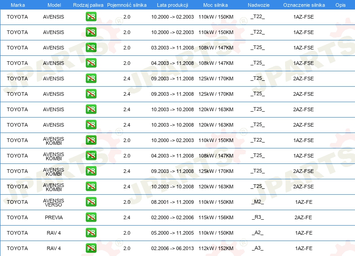Select the production years 03.2003 -> 11.2008
The width and height of the screenshot is (355, 256).
point(173,48)
